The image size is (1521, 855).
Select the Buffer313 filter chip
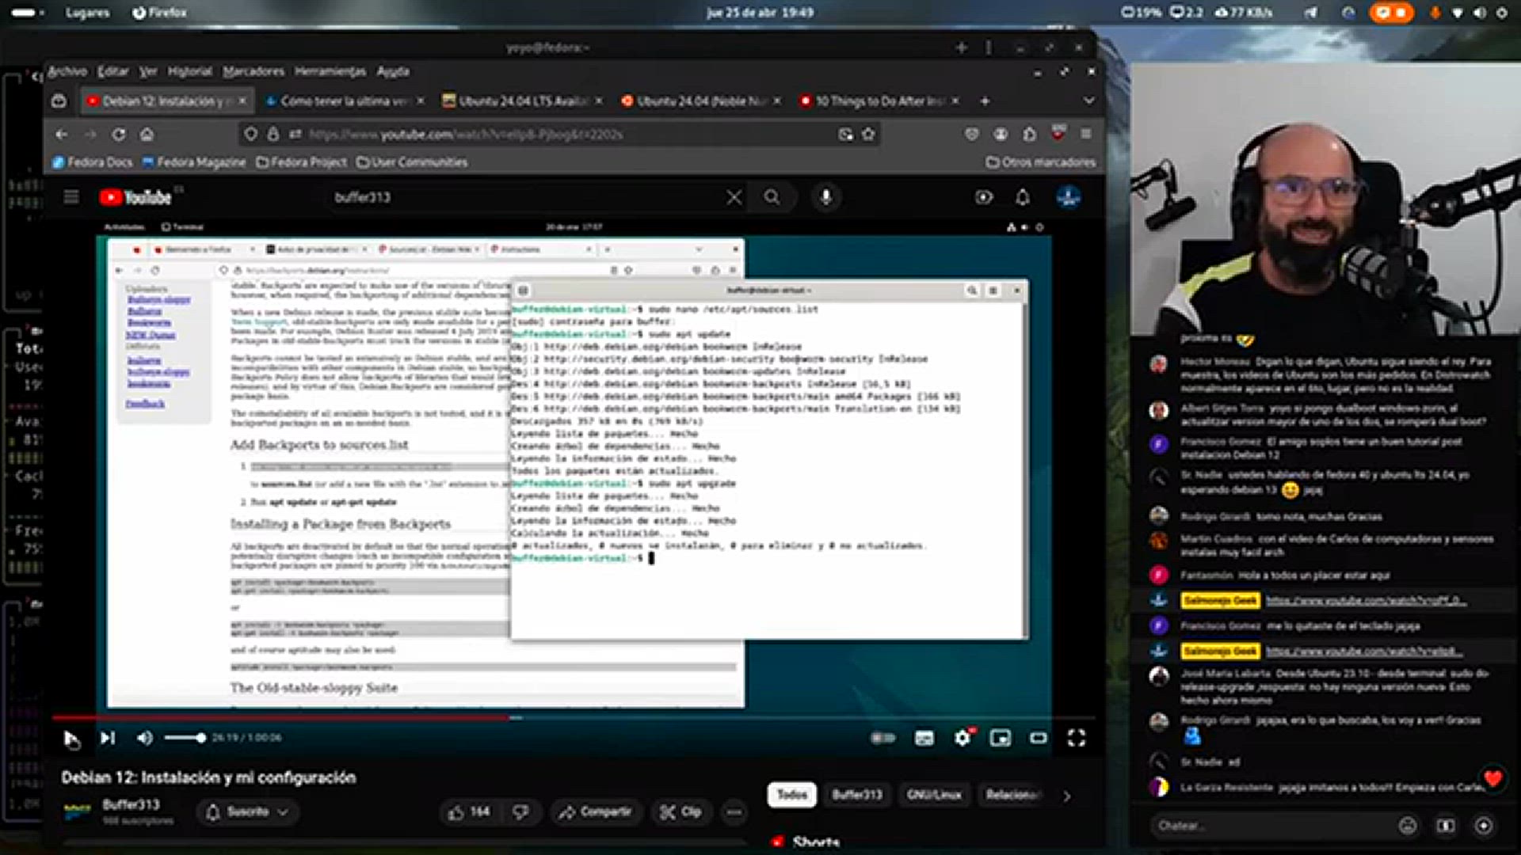click(x=856, y=795)
